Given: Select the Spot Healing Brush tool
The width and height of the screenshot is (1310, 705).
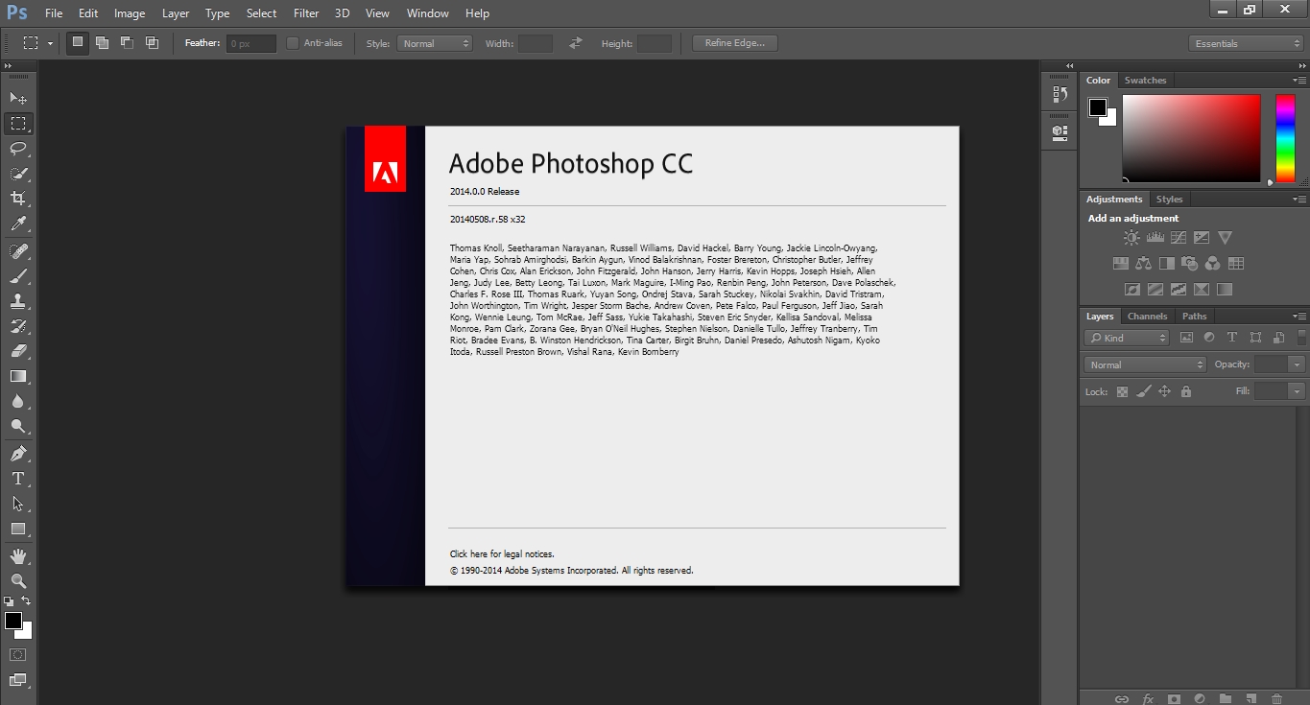Looking at the screenshot, I should click(x=18, y=251).
